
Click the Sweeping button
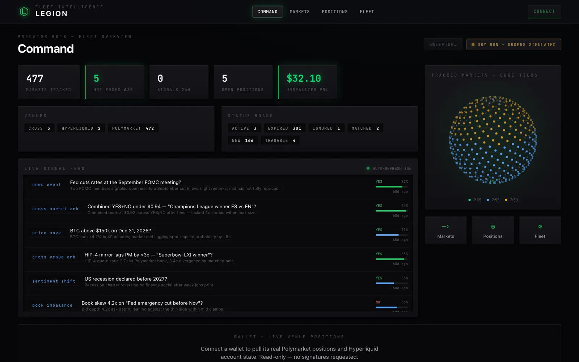point(443,45)
